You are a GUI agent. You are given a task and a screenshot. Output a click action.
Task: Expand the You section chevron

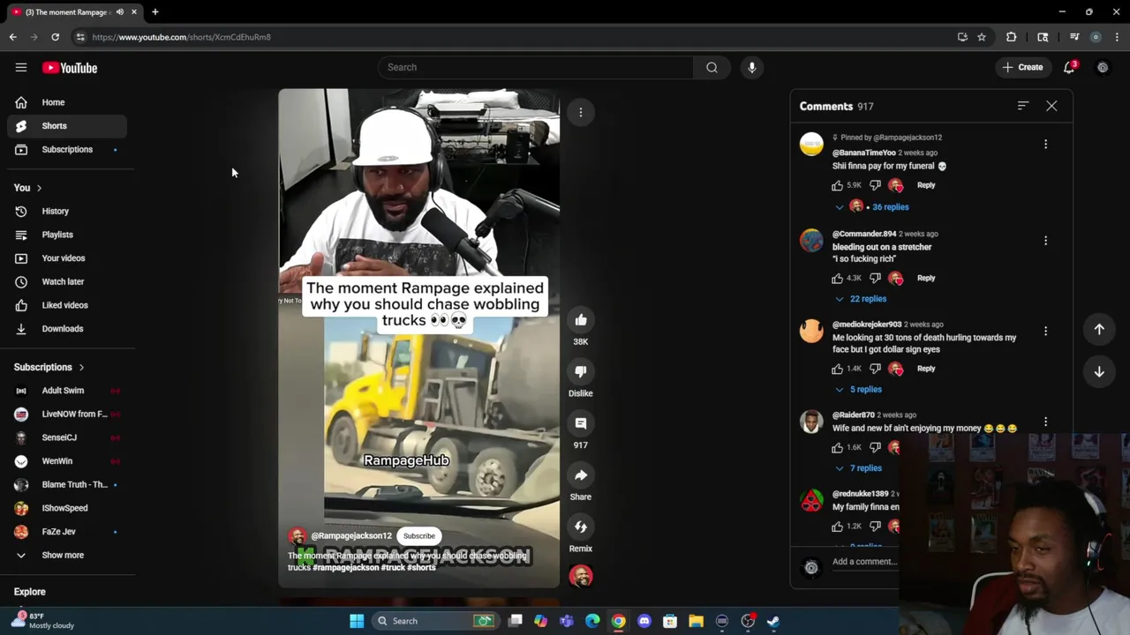(39, 188)
